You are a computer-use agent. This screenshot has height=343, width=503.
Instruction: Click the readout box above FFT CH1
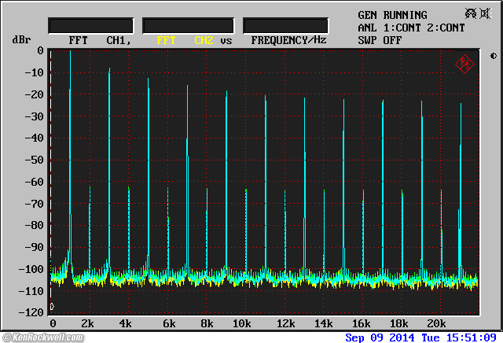(90, 25)
